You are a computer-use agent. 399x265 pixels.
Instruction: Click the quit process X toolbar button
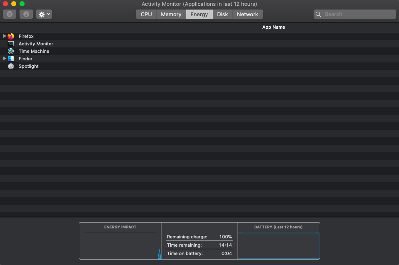coord(10,14)
